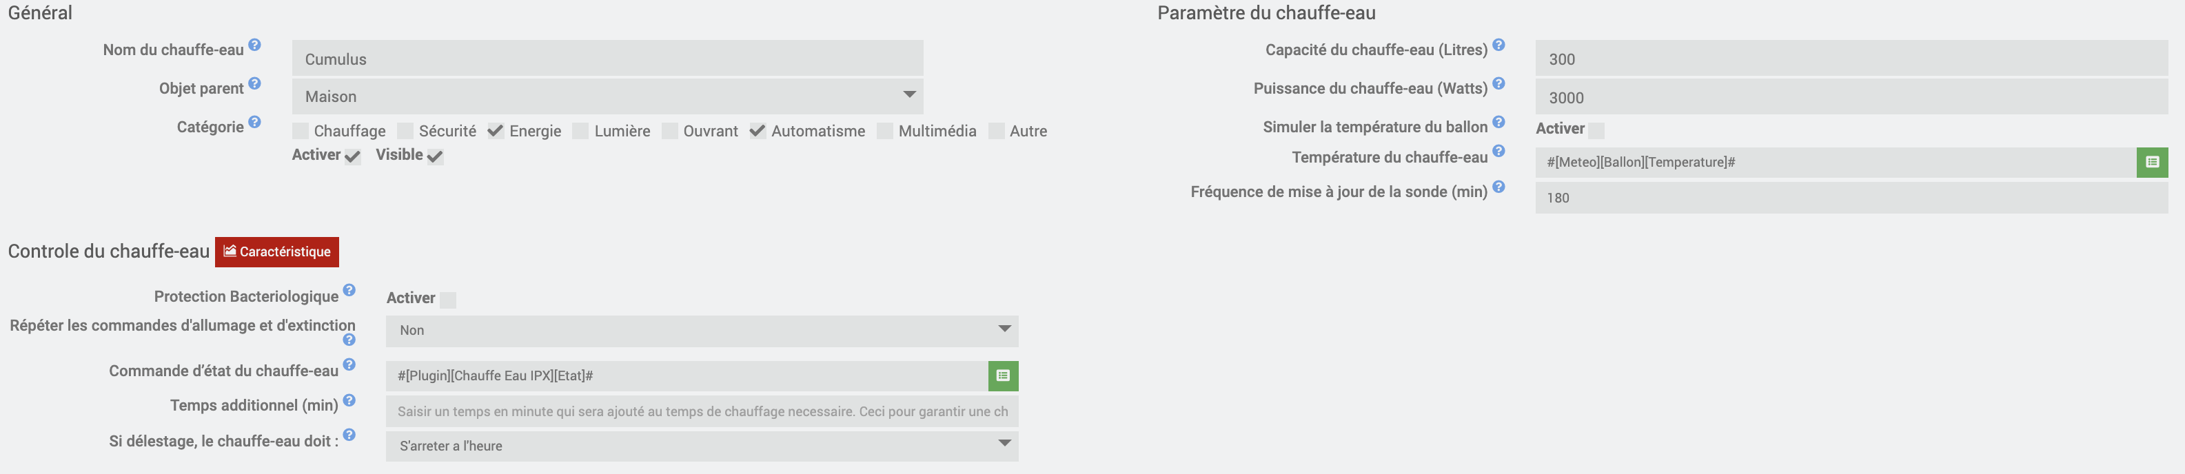Uncheck the Energie category checkbox
The width and height of the screenshot is (2185, 474).
tap(496, 131)
